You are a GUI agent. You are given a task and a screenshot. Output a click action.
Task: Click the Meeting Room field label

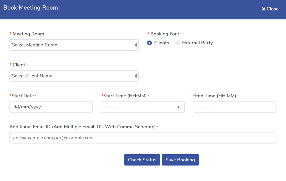pyautogui.click(x=30, y=34)
